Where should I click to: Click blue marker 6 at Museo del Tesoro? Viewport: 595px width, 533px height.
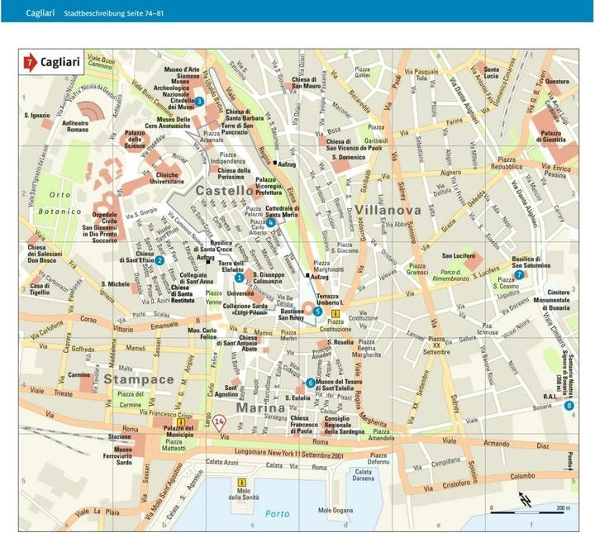pyautogui.click(x=311, y=383)
